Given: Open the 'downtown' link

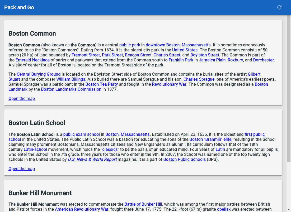Looking at the screenshot, I should click(x=155, y=45).
